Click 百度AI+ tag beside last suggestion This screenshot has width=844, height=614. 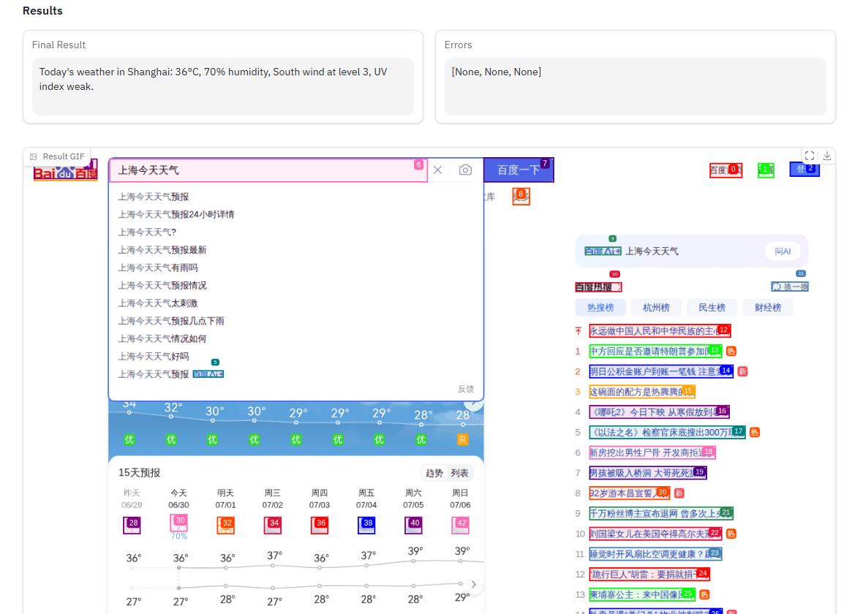(208, 374)
